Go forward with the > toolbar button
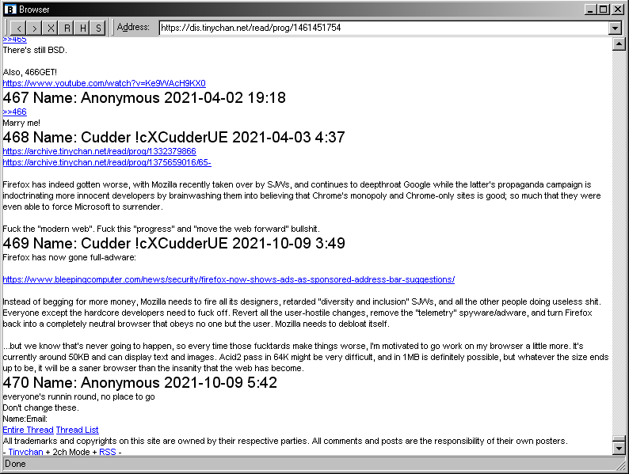This screenshot has width=629, height=474. tap(35, 28)
